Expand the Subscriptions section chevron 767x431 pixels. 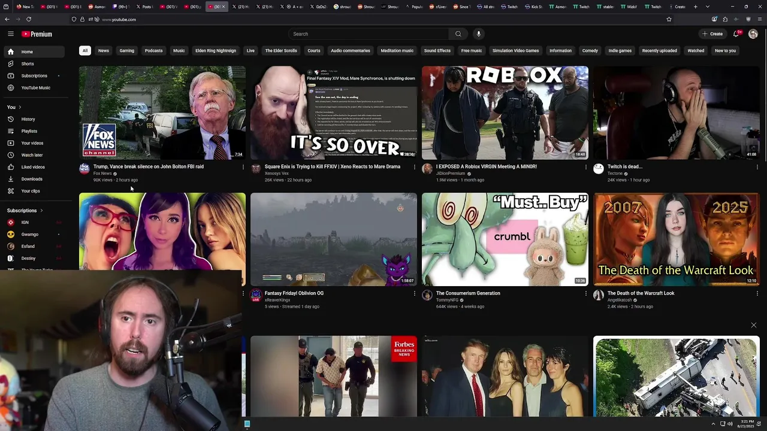pyautogui.click(x=41, y=211)
